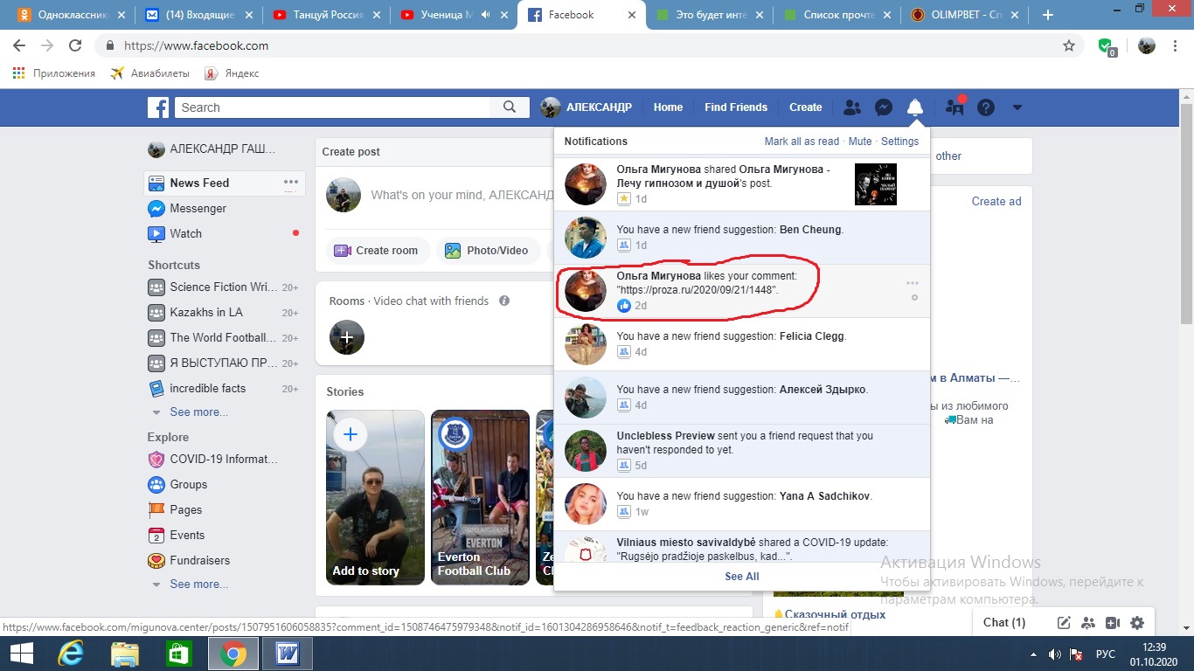1194x671 pixels.
Task: Open Messenger from the left sidebar
Action: click(198, 209)
